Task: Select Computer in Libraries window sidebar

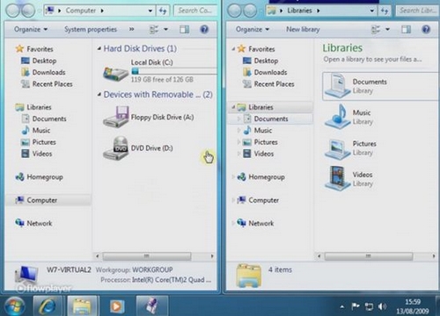Action: tap(258, 200)
